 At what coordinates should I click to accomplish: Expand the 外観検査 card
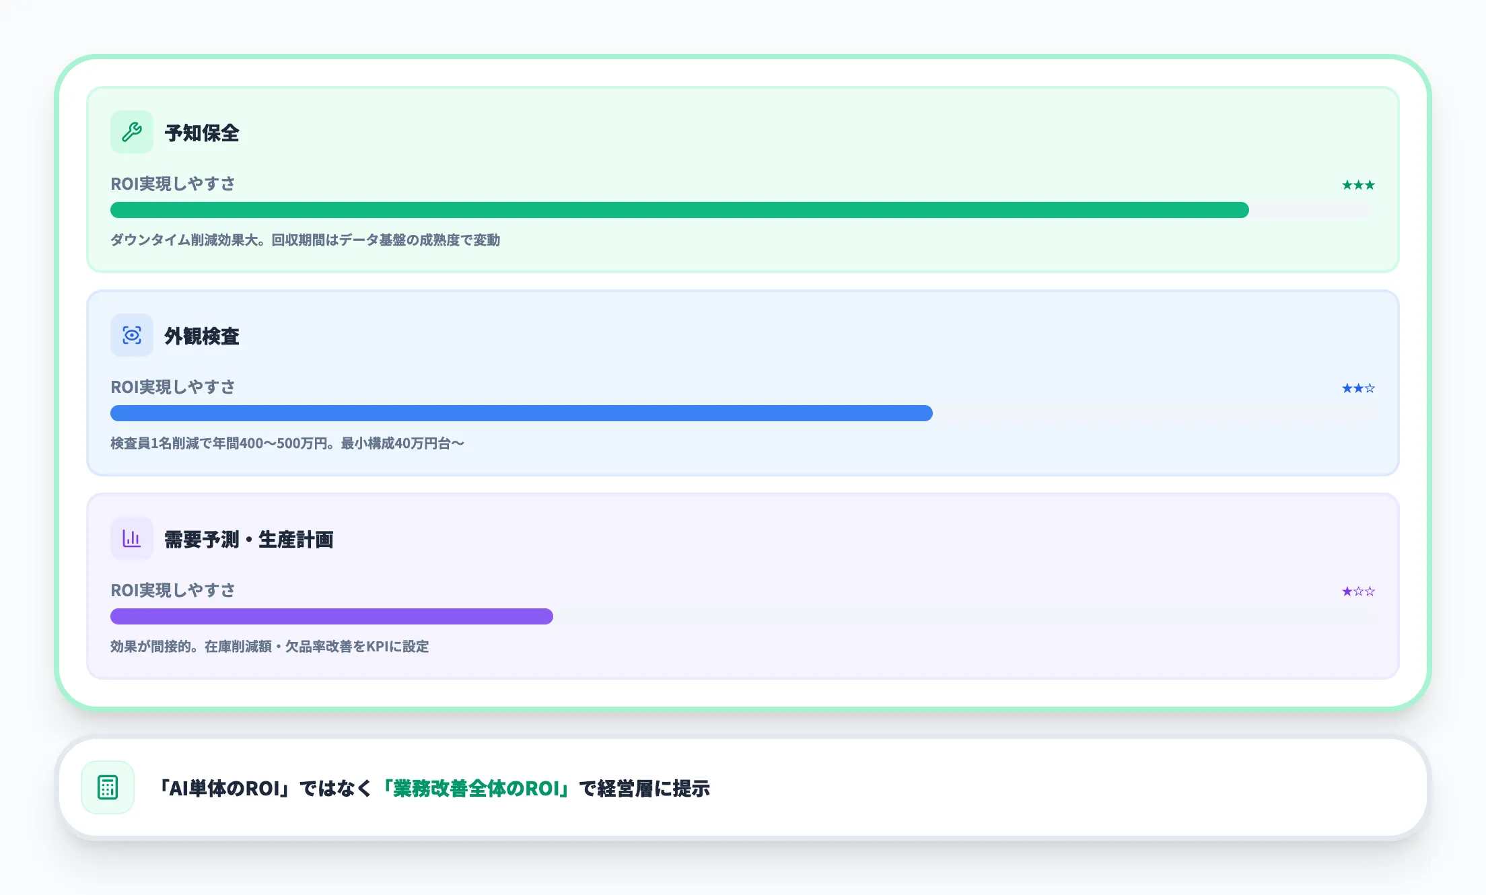click(740, 382)
